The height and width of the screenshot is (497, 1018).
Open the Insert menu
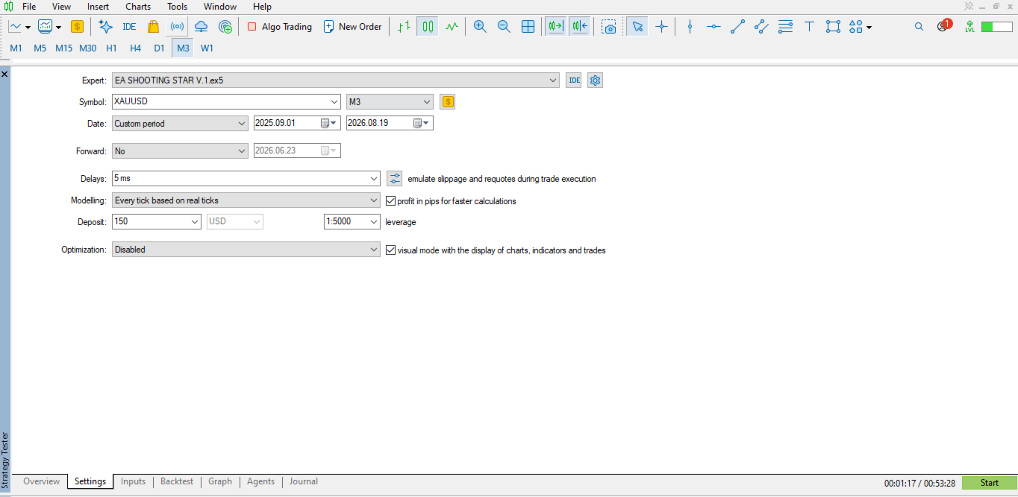pos(98,7)
